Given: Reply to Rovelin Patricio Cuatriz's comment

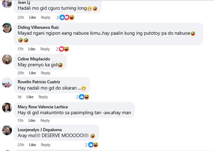Looking at the screenshot, I should click(43, 97).
